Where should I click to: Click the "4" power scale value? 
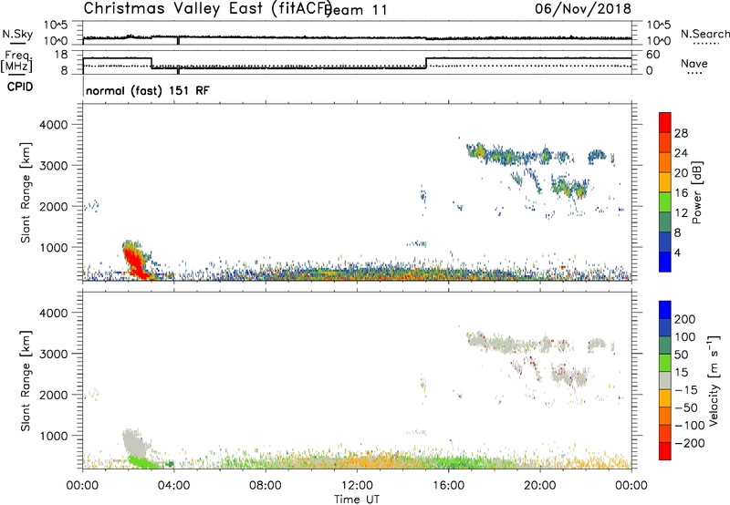click(678, 252)
